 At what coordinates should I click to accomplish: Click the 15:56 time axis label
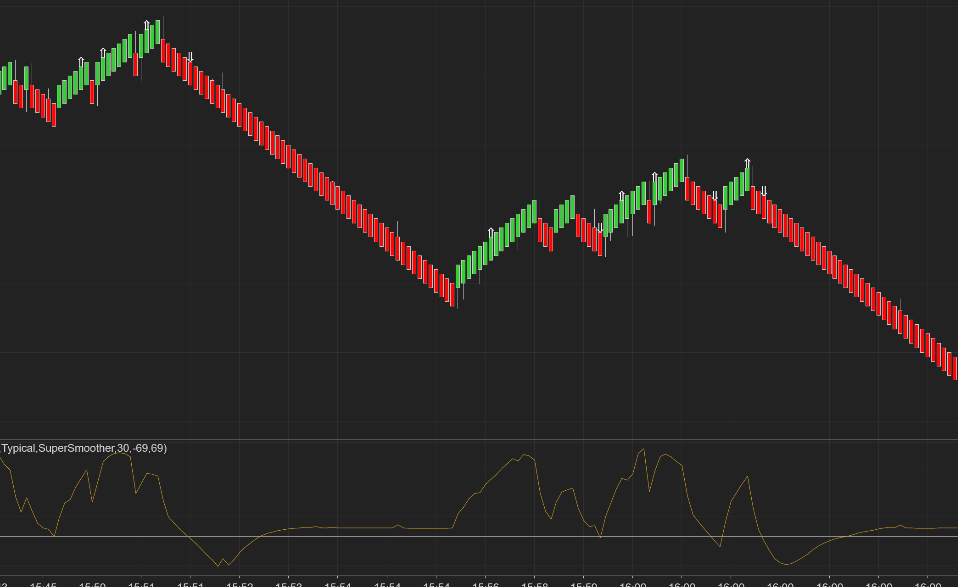(x=486, y=585)
